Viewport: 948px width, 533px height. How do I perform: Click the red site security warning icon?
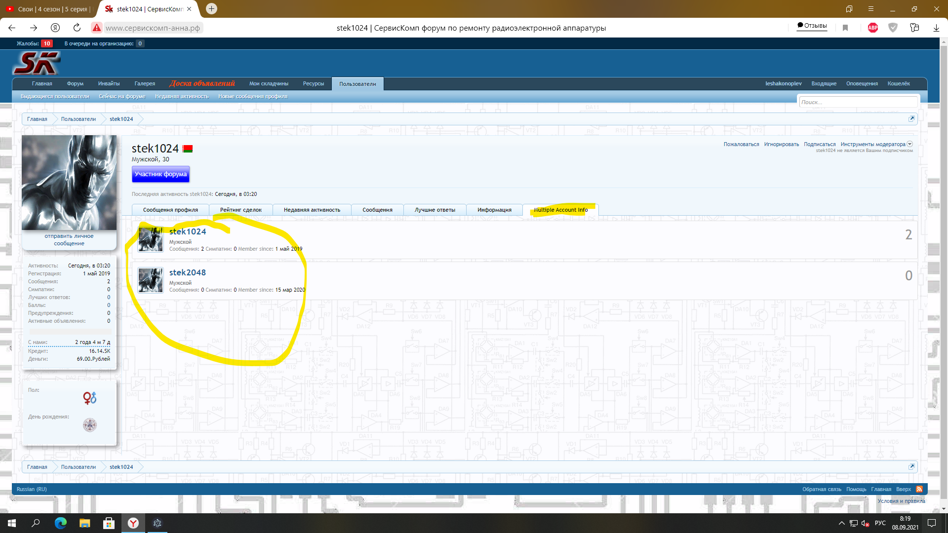97,28
